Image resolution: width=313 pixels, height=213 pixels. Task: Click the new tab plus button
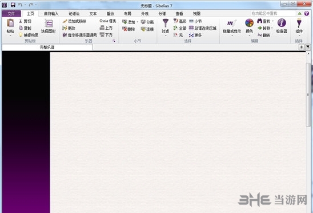pos(302,48)
